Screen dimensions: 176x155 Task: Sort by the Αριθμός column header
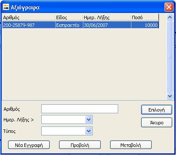point(29,17)
